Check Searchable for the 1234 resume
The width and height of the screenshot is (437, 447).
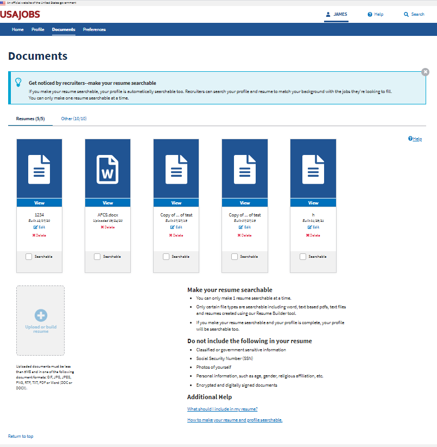coord(29,257)
